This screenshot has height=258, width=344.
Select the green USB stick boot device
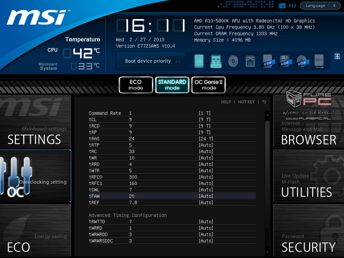coord(216,61)
